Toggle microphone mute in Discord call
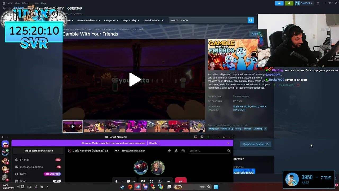The image size is (339, 191). (116, 181)
